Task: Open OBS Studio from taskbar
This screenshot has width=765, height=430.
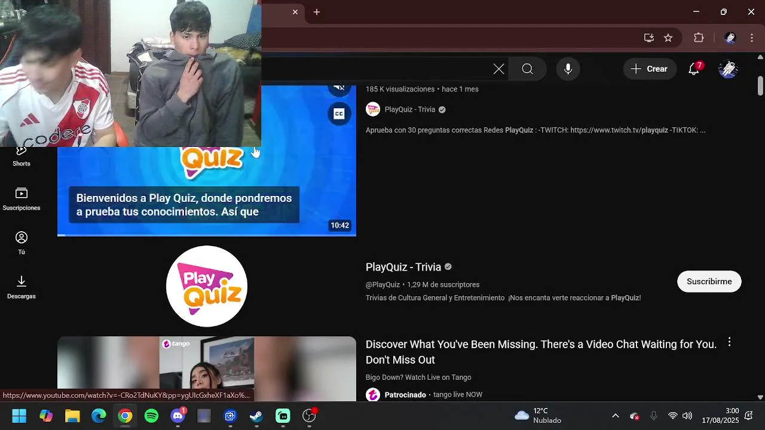Action: (x=309, y=416)
